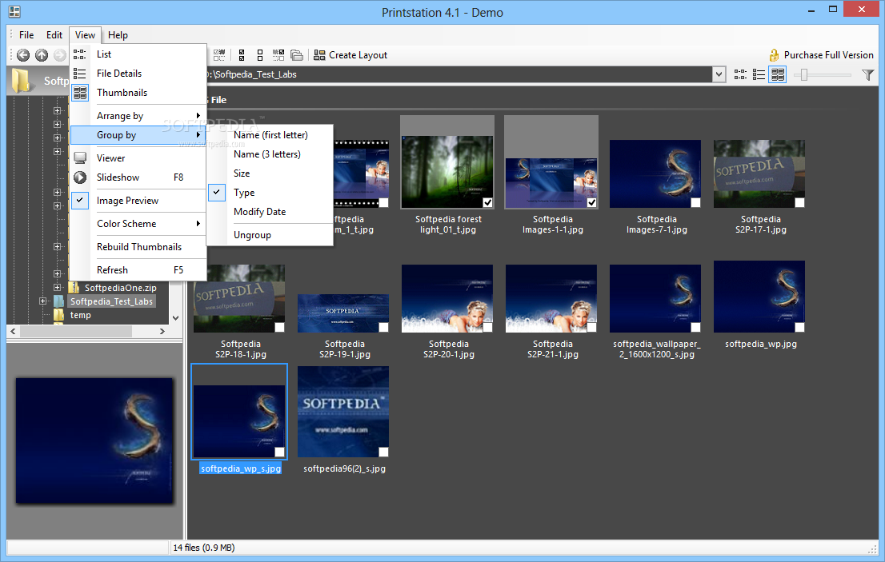Select the softpedia_wallpaper_2_1600x1200_s.jpg thumbnail

655,299
